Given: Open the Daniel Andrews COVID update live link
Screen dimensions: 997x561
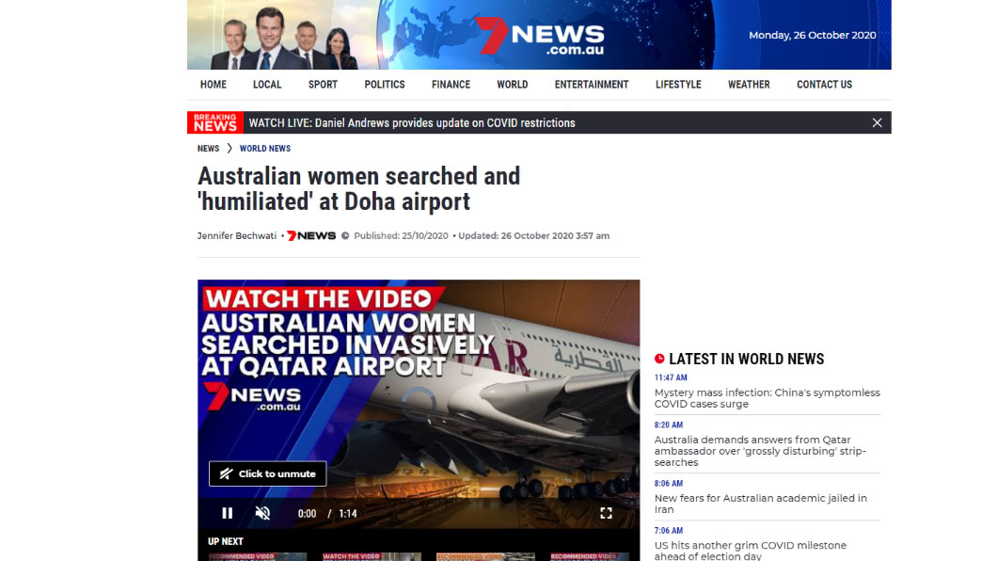Looking at the screenshot, I should (411, 122).
